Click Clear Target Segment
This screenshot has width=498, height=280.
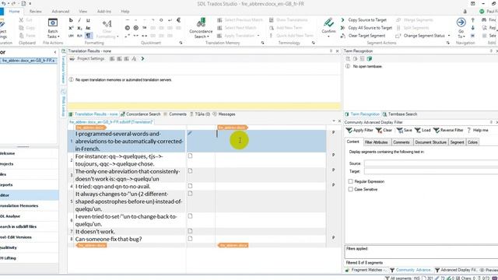tap(363, 36)
